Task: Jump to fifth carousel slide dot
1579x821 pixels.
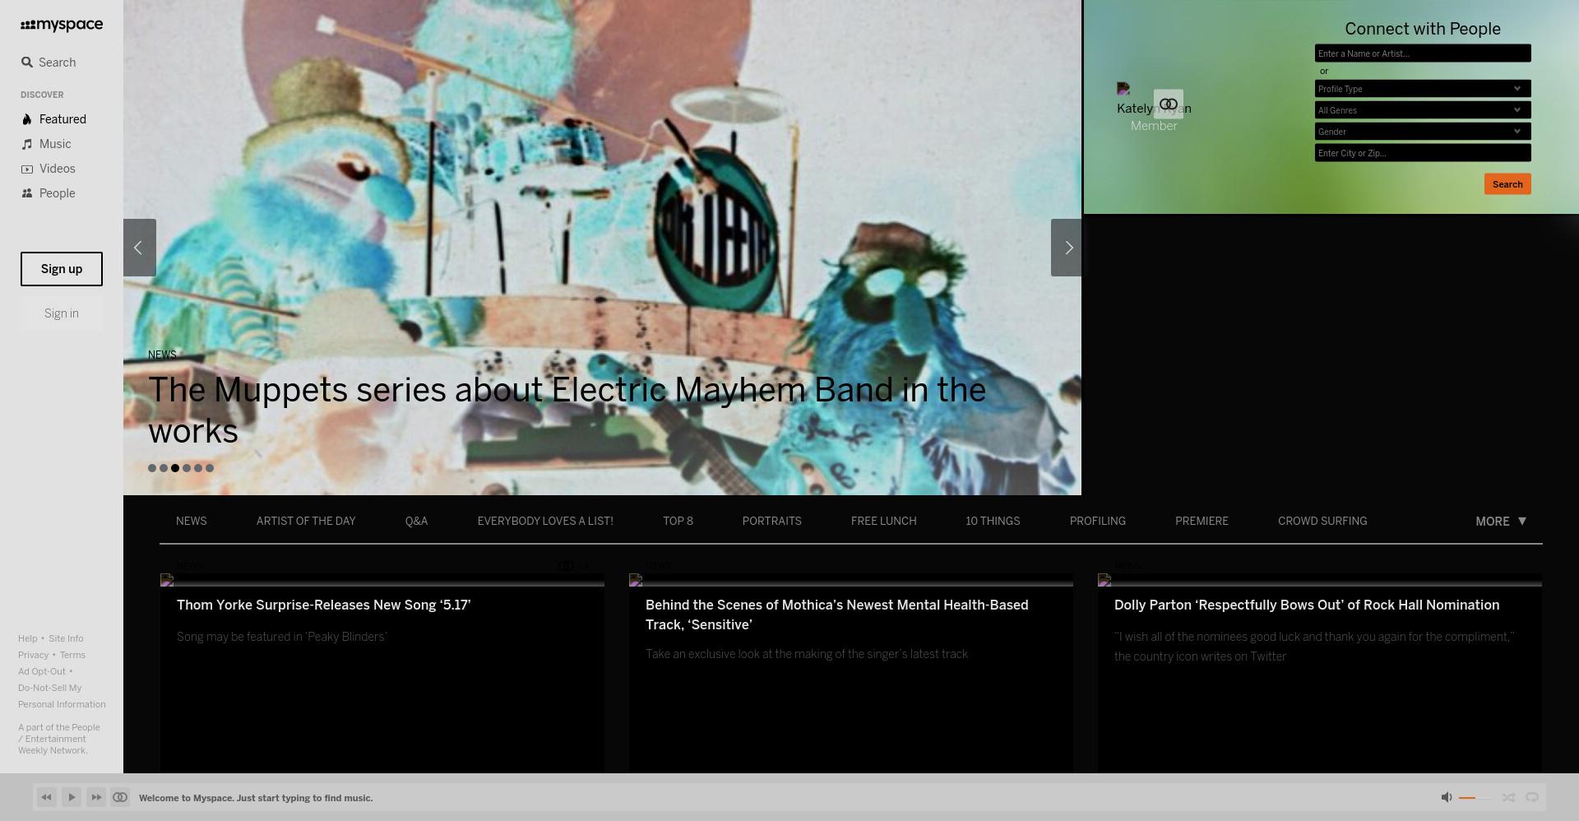Action: [x=198, y=468]
